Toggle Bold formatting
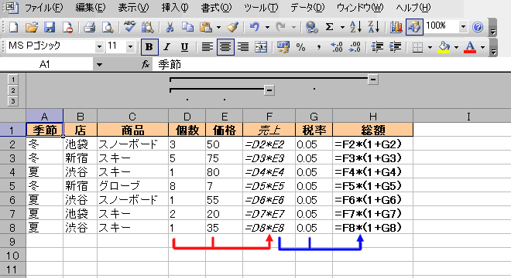The width and height of the screenshot is (511, 278). (x=149, y=47)
